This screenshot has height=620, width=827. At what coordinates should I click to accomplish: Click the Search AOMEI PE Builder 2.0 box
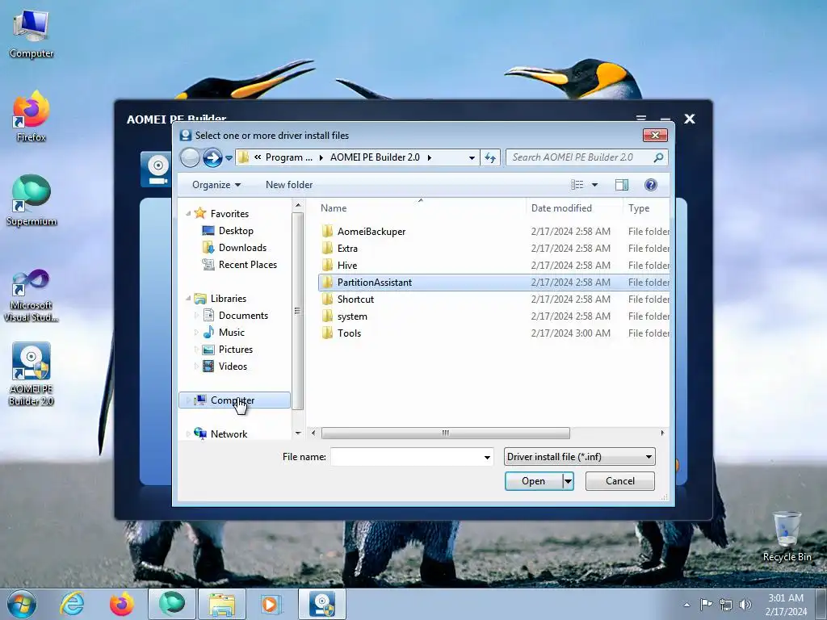coord(579,157)
